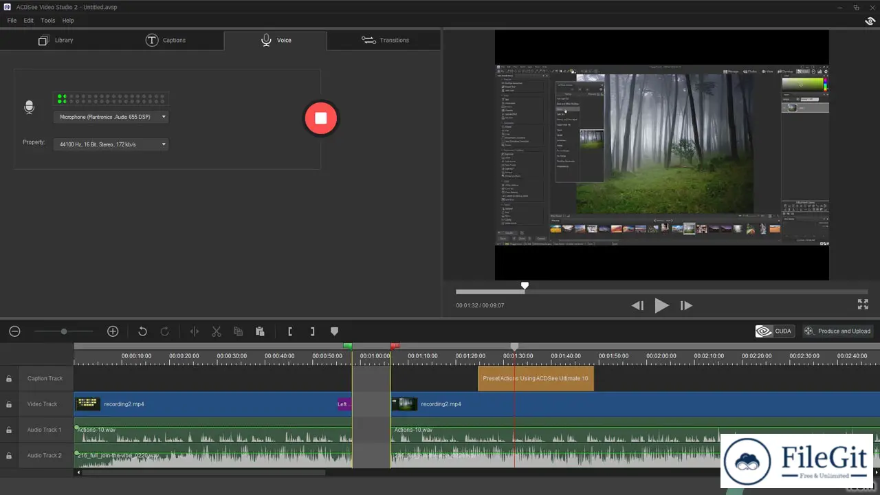880x495 pixels.
Task: Select the Preset Actions caption clip
Action: (x=536, y=379)
